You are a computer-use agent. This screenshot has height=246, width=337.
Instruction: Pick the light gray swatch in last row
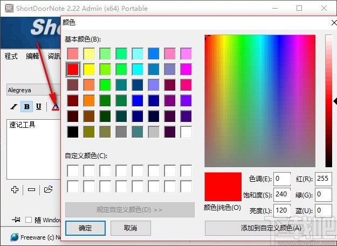point(154,132)
